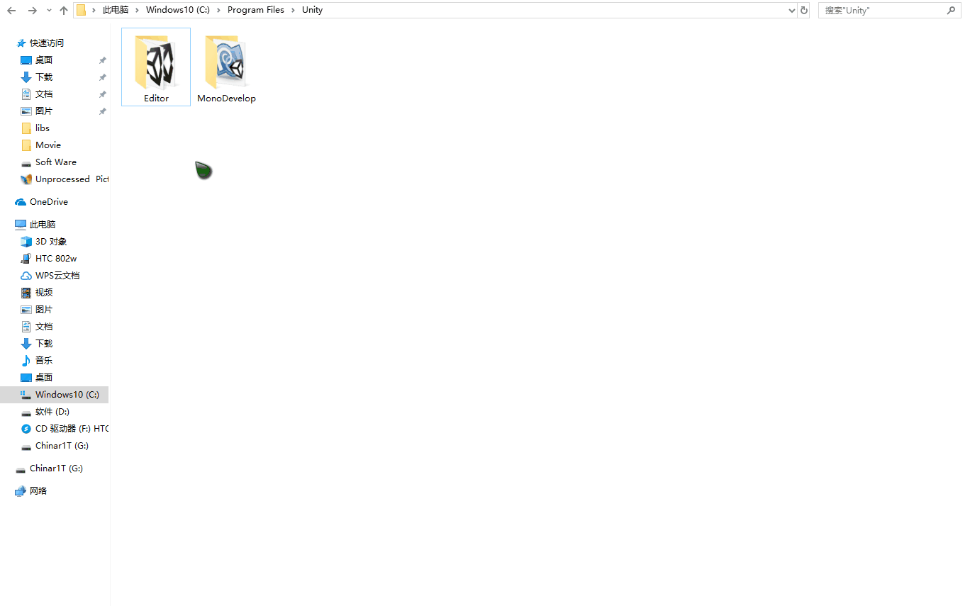Expand chevron after 此电脑 breadcrumb
Screen dimensions: 970x606
point(138,10)
